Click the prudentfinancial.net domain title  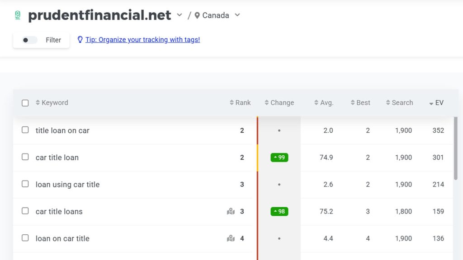coord(99,15)
